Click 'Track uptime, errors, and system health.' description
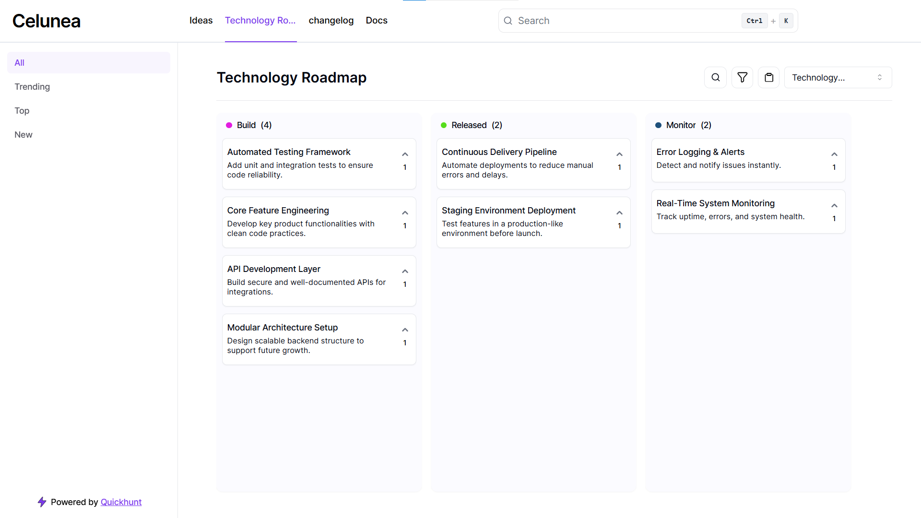 (x=731, y=217)
